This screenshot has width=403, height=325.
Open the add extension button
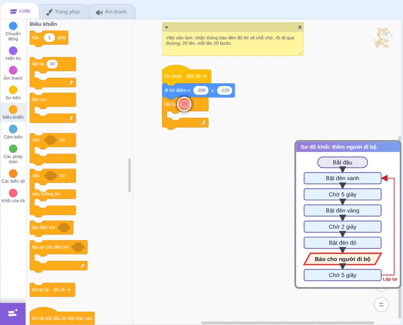click(12, 313)
